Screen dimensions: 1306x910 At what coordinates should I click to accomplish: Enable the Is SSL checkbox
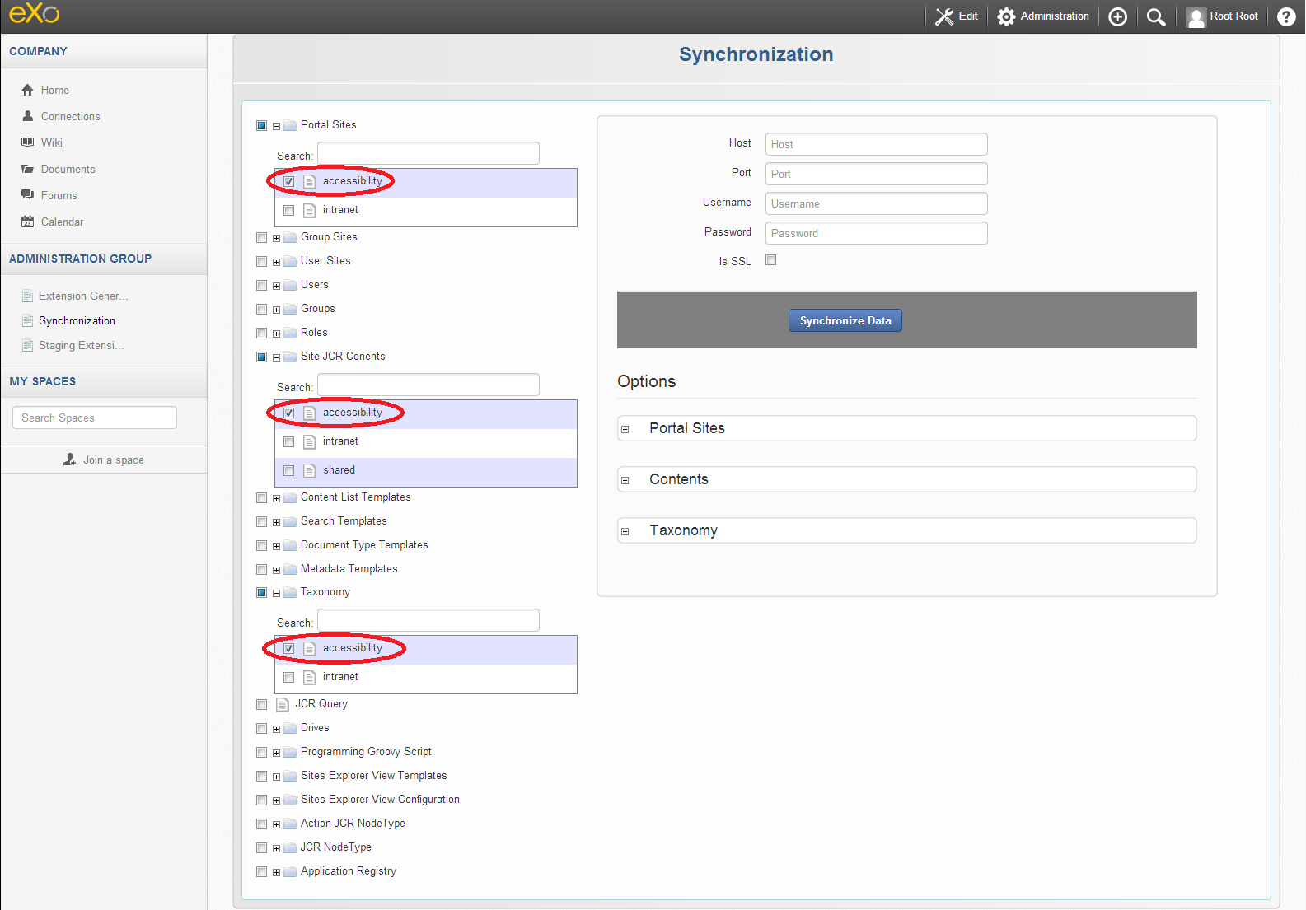[x=771, y=260]
